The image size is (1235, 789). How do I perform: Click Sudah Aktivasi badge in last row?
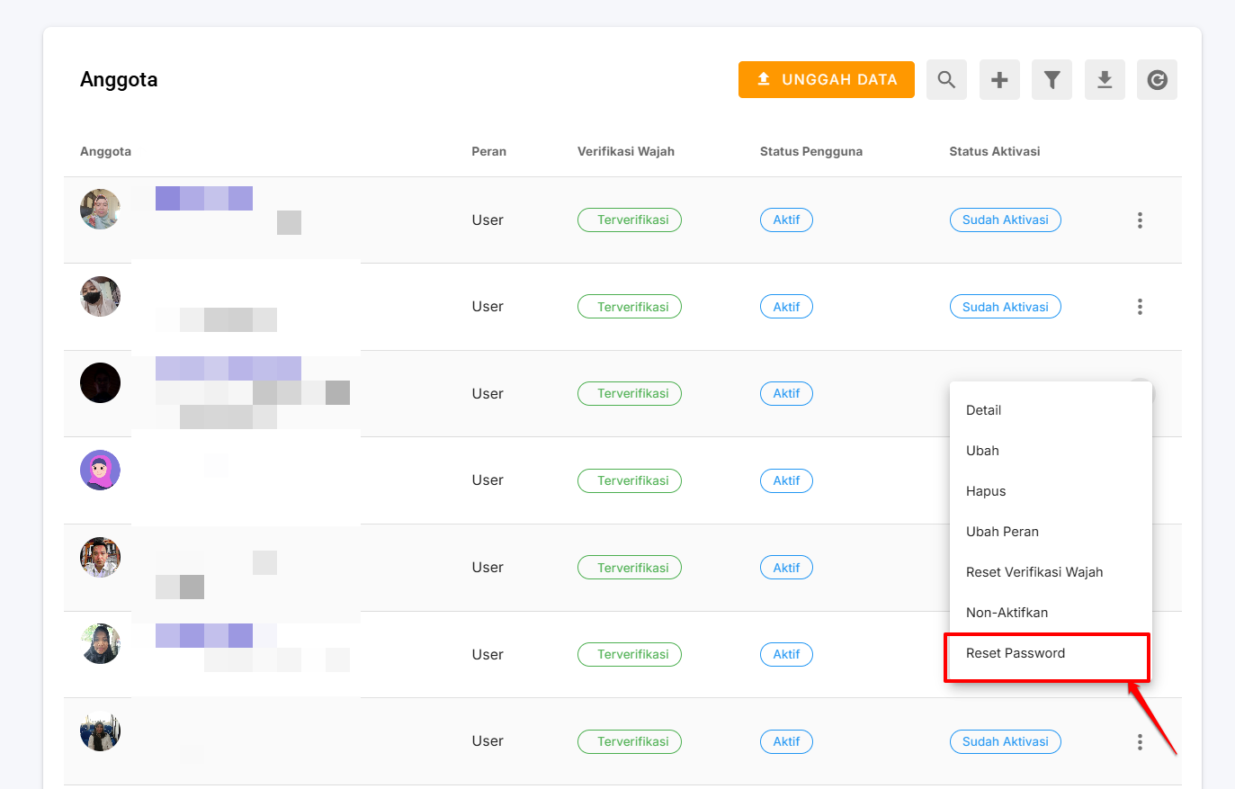tap(1005, 741)
